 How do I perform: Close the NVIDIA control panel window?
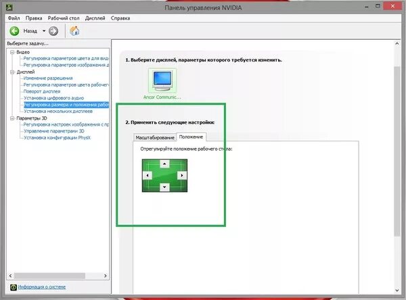click(x=392, y=6)
